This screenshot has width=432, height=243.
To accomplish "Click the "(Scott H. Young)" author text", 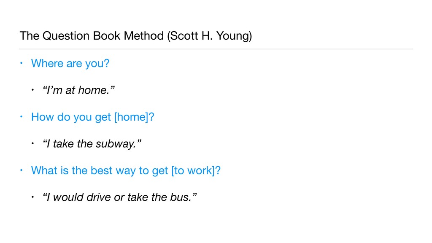I will [209, 36].
